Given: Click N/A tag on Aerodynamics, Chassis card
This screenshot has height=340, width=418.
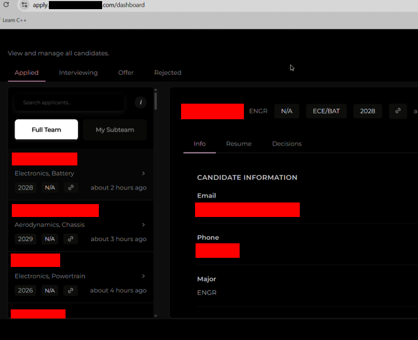Looking at the screenshot, I should [50, 239].
